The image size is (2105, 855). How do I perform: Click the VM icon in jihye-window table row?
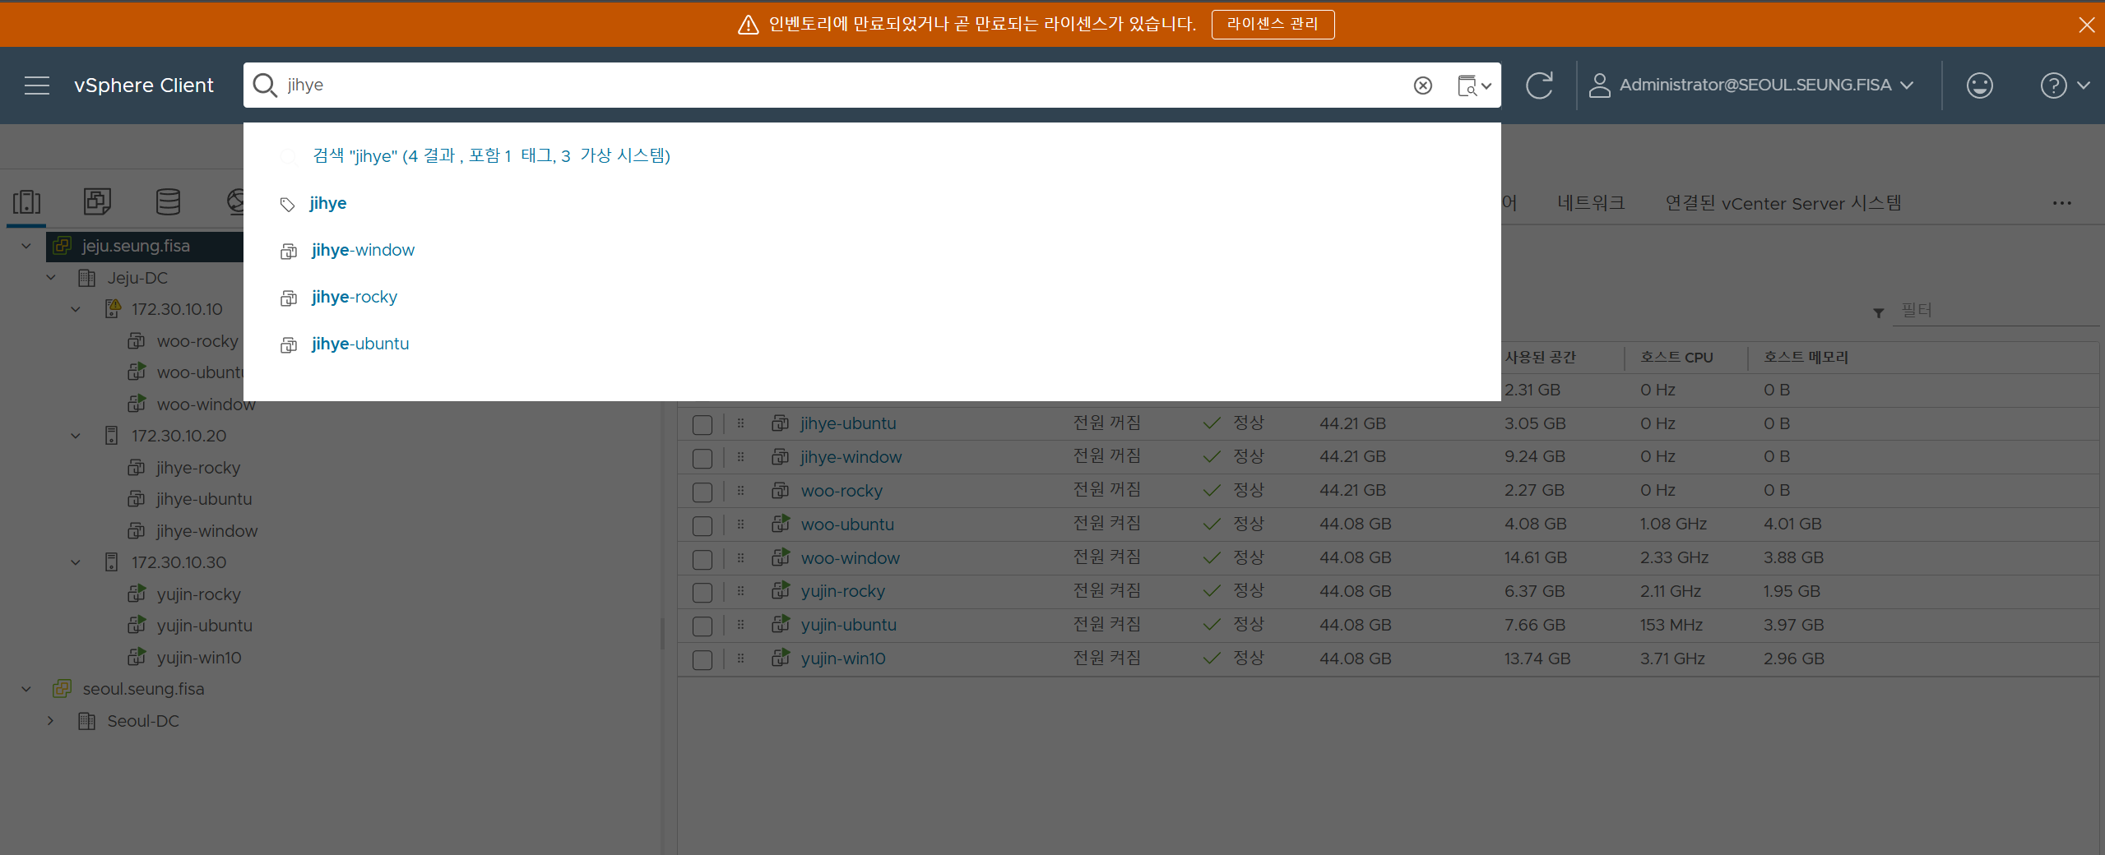(780, 457)
